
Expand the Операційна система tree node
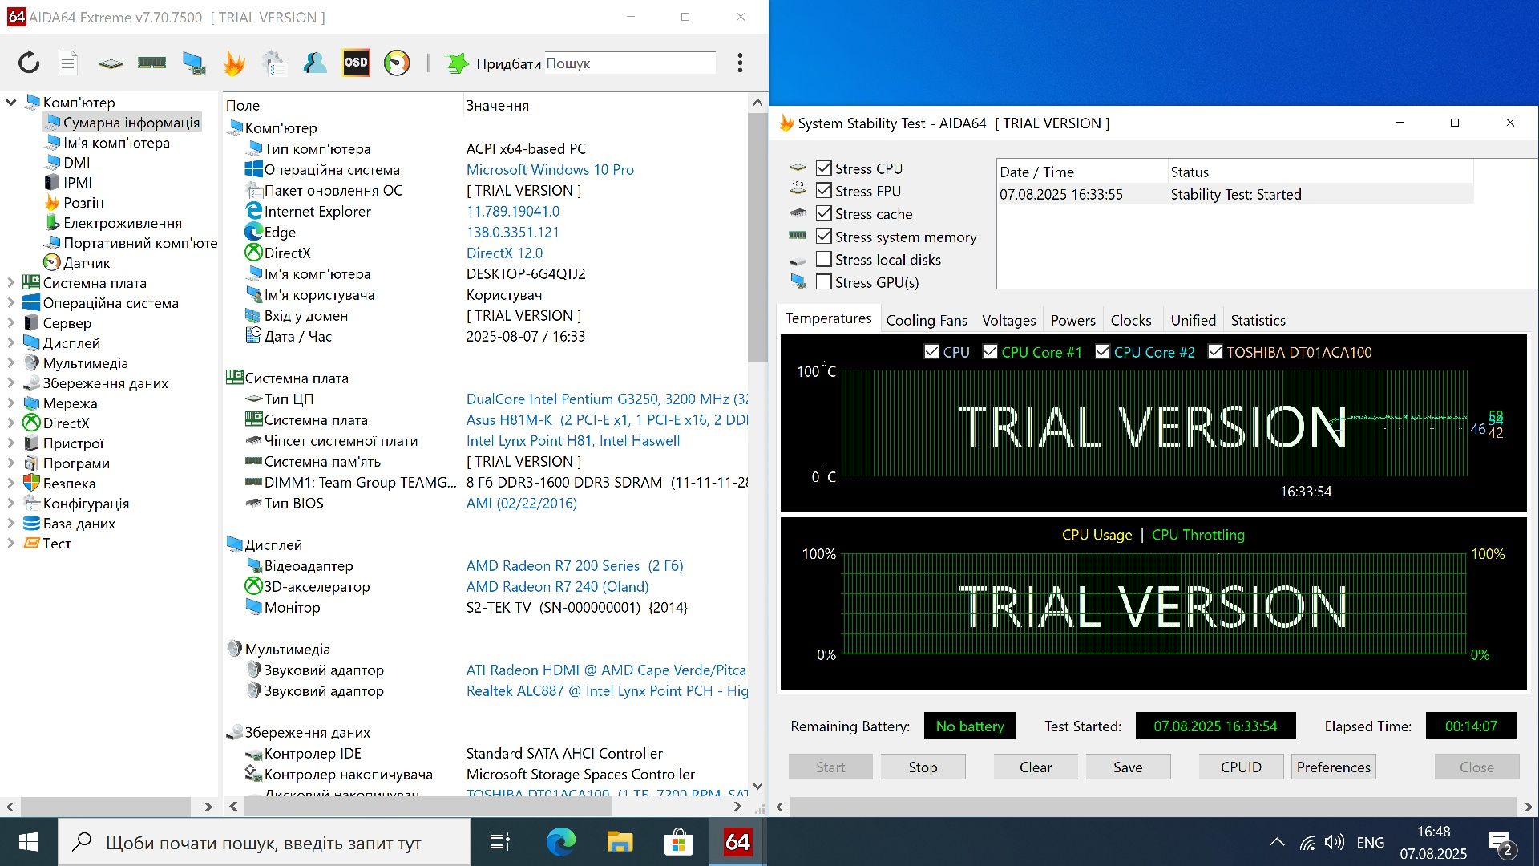point(11,302)
